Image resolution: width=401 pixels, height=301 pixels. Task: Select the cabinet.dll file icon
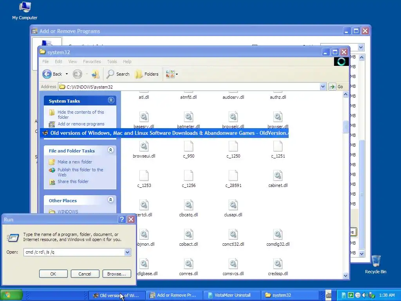278,176
